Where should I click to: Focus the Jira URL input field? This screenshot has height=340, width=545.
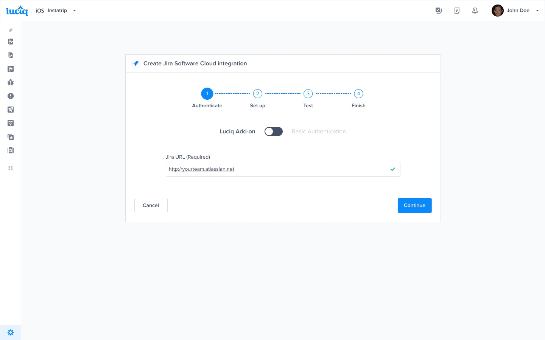(x=276, y=169)
